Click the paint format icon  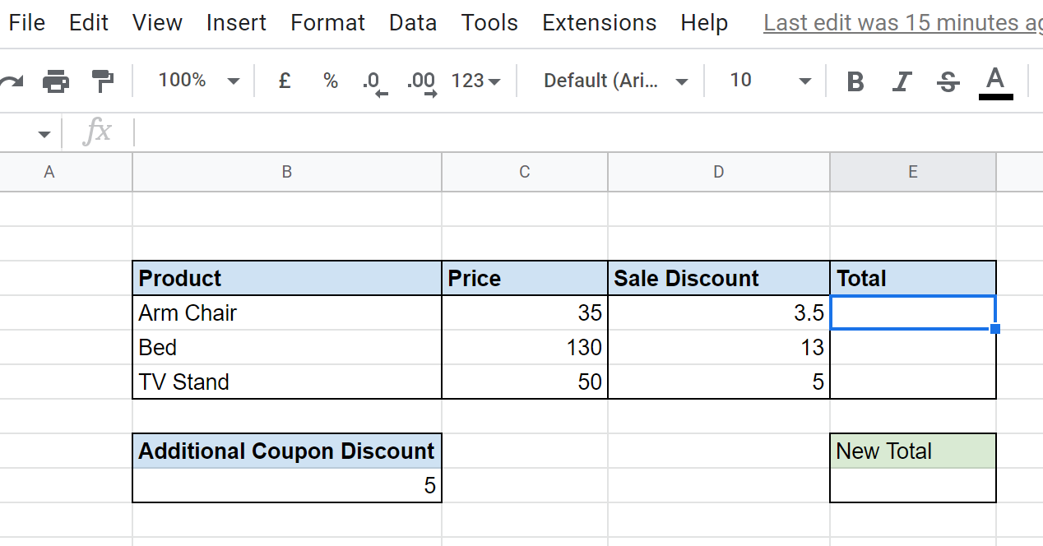[102, 81]
